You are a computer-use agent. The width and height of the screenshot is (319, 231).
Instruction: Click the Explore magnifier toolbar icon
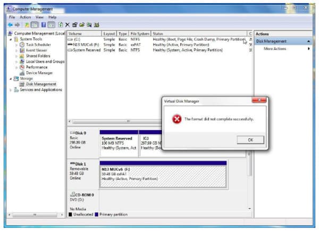pos(89,25)
